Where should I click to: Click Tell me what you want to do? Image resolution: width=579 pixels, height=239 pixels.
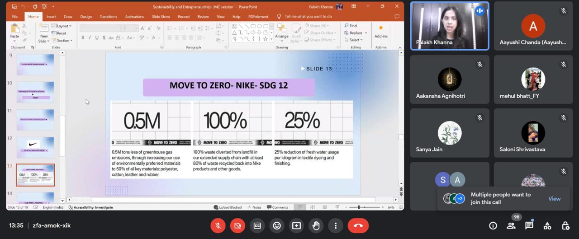(x=308, y=17)
